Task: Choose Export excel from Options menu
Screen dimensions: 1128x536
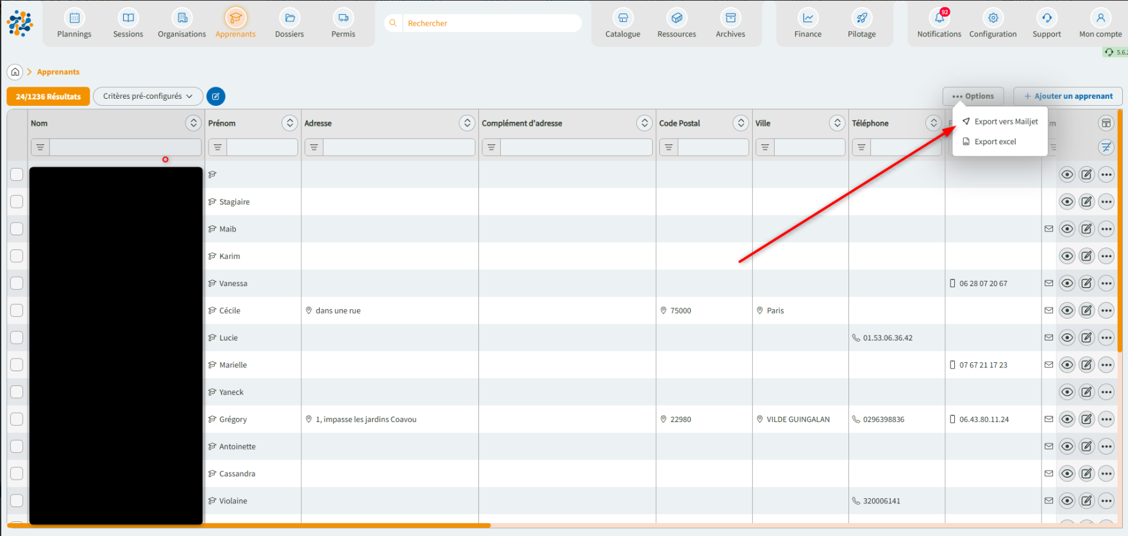Action: click(995, 142)
